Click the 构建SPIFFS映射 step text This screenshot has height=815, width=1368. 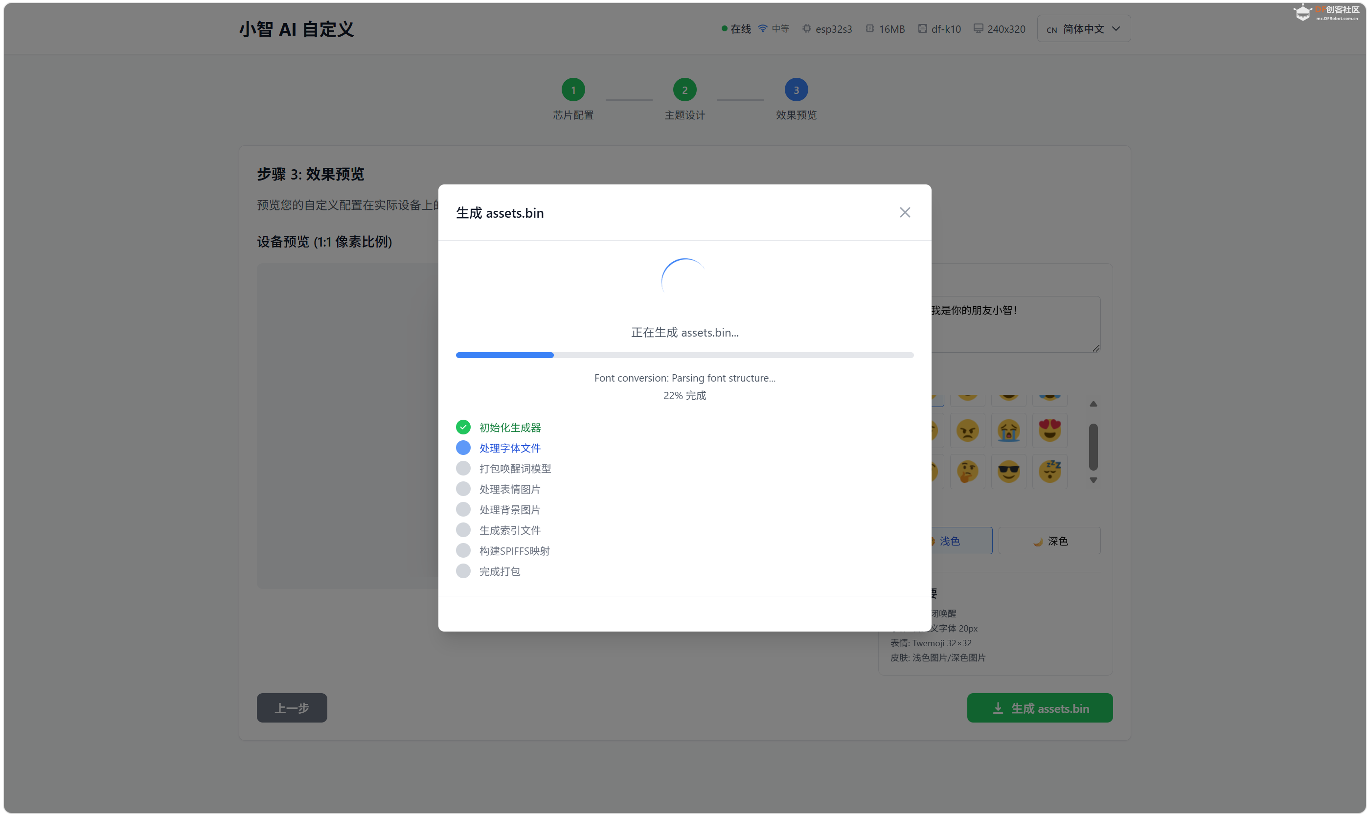point(514,551)
